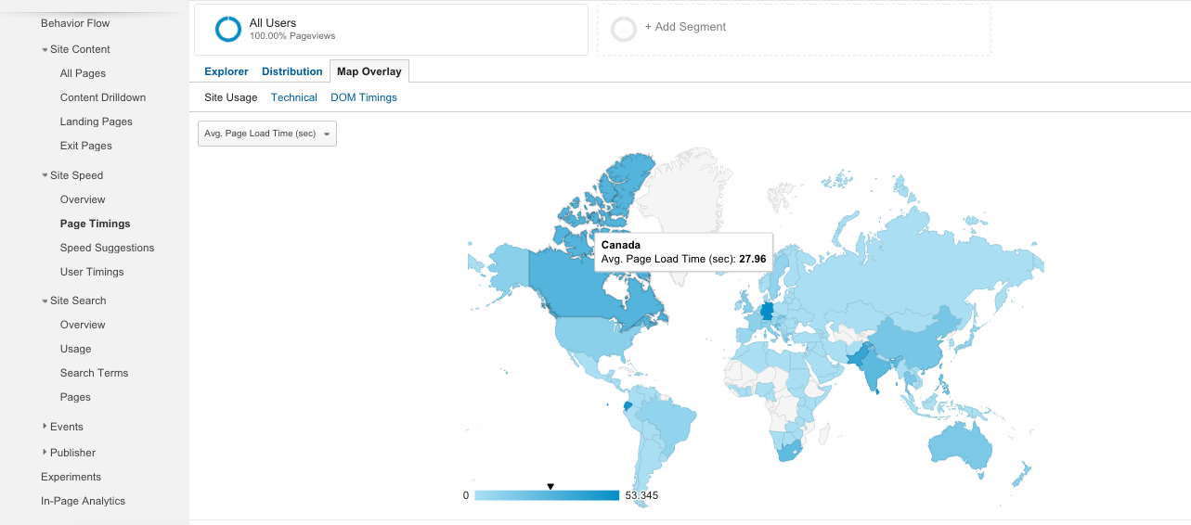Image resolution: width=1191 pixels, height=525 pixels.
Task: Open Content Drilldown report
Action: pyautogui.click(x=103, y=97)
